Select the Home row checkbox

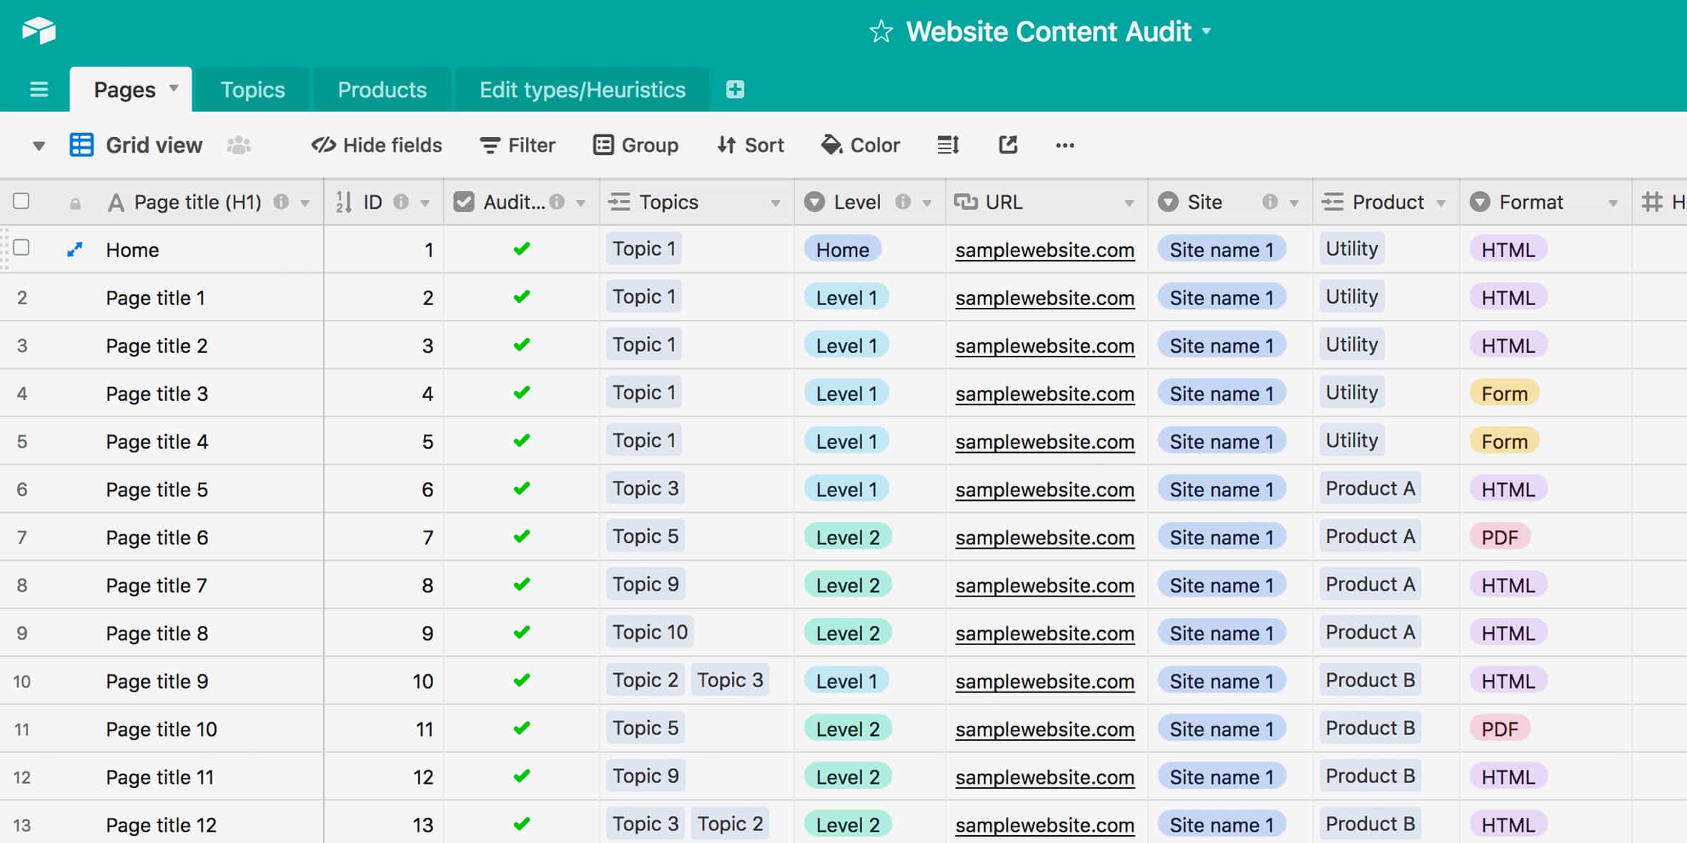pyautogui.click(x=21, y=247)
